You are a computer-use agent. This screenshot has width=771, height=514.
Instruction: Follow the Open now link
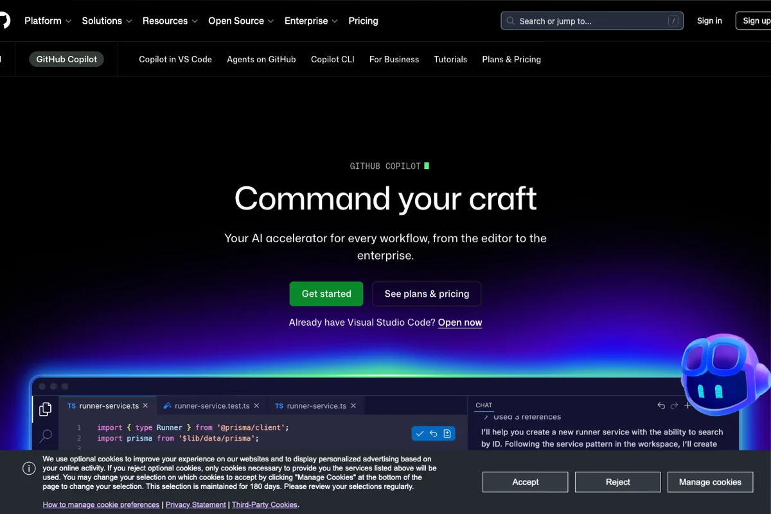460,323
